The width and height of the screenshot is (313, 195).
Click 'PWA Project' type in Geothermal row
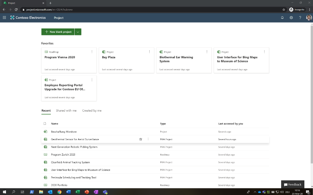166,139
